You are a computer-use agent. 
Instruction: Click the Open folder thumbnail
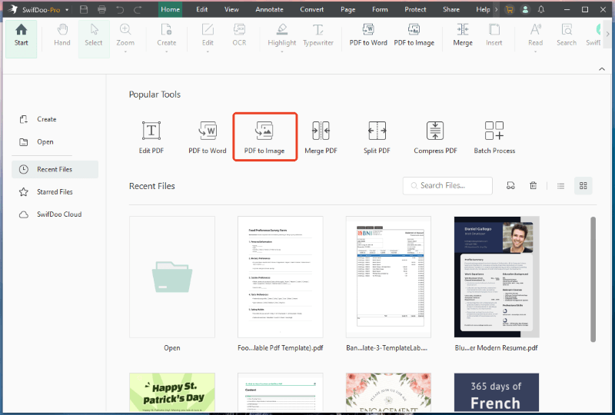click(172, 277)
